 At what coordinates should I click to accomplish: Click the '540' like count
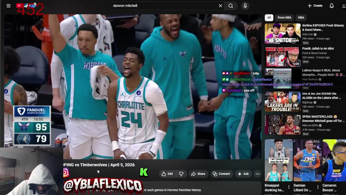pyautogui.click(x=170, y=174)
